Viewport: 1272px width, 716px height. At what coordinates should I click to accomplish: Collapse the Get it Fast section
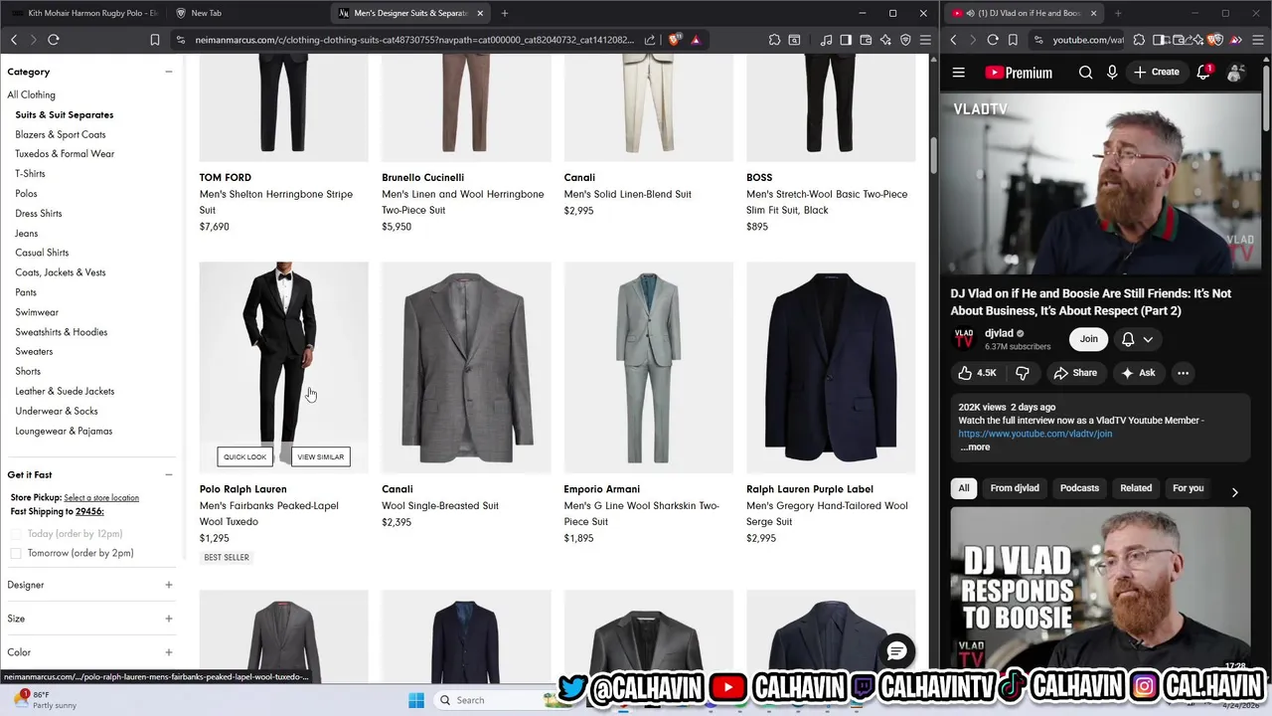point(169,474)
